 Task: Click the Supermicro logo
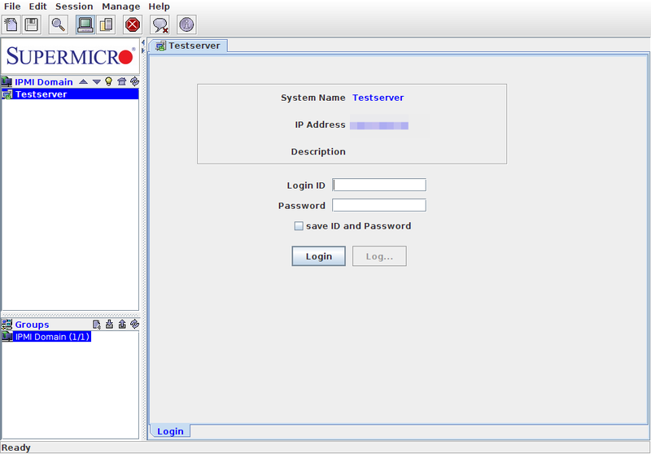(x=70, y=56)
